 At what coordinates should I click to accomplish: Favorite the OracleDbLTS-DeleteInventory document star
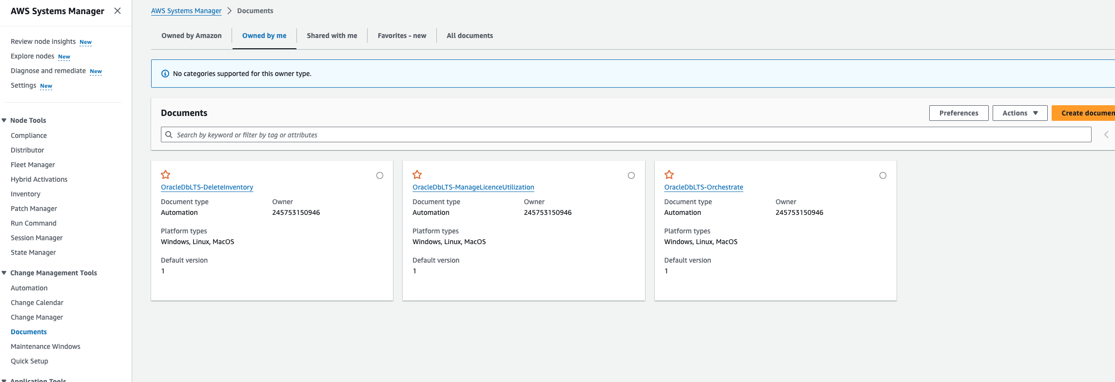click(166, 174)
